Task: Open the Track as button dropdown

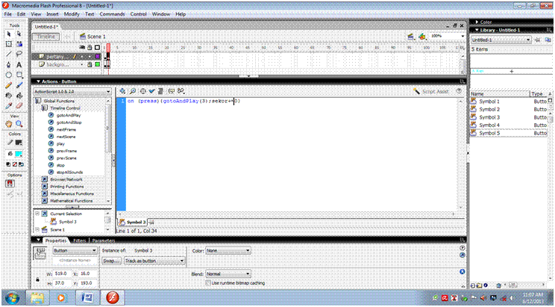Action: coord(154,261)
